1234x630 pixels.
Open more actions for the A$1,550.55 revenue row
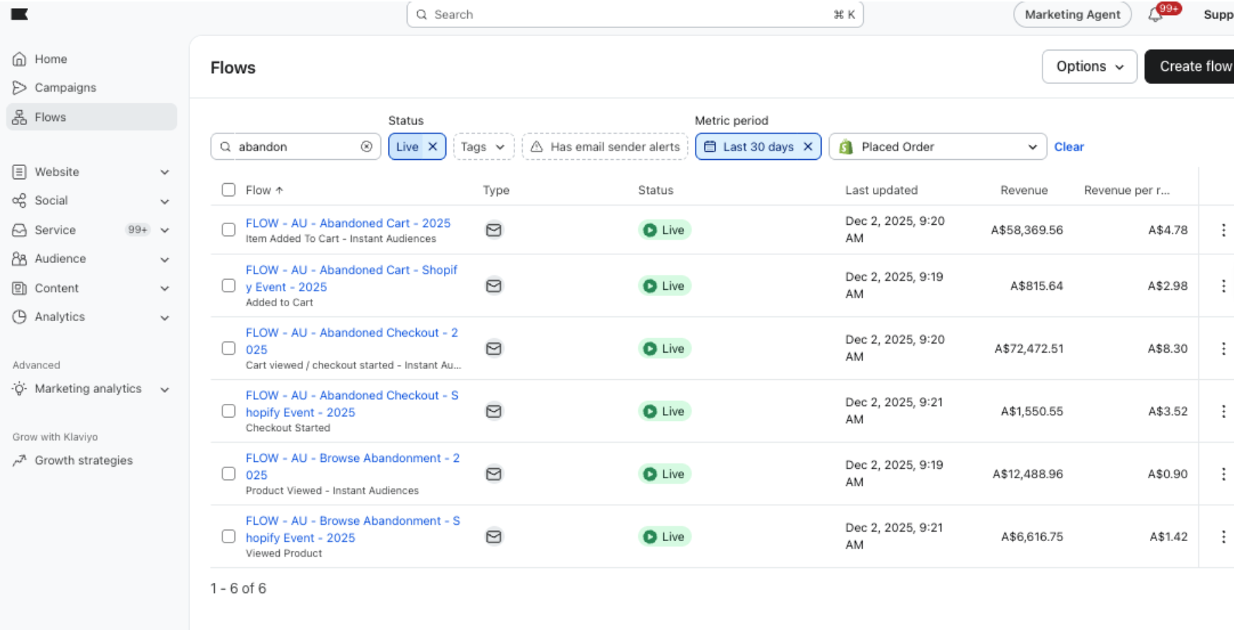pyautogui.click(x=1223, y=411)
